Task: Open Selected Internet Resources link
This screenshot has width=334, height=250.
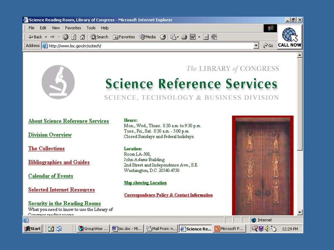Action: [62, 190]
